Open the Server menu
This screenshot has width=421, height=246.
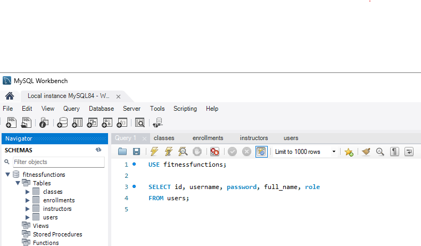click(x=131, y=109)
